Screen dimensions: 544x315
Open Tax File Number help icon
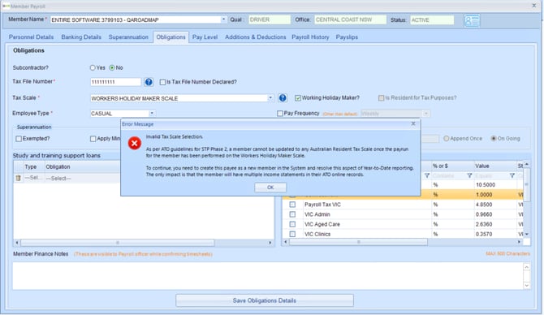point(149,82)
